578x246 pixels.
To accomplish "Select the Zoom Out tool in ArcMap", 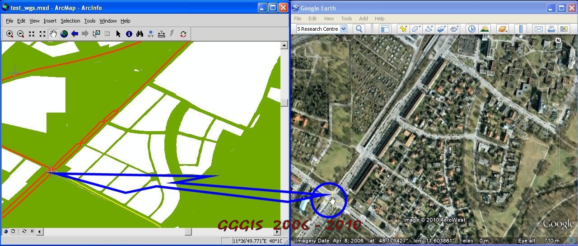I will [x=20, y=34].
